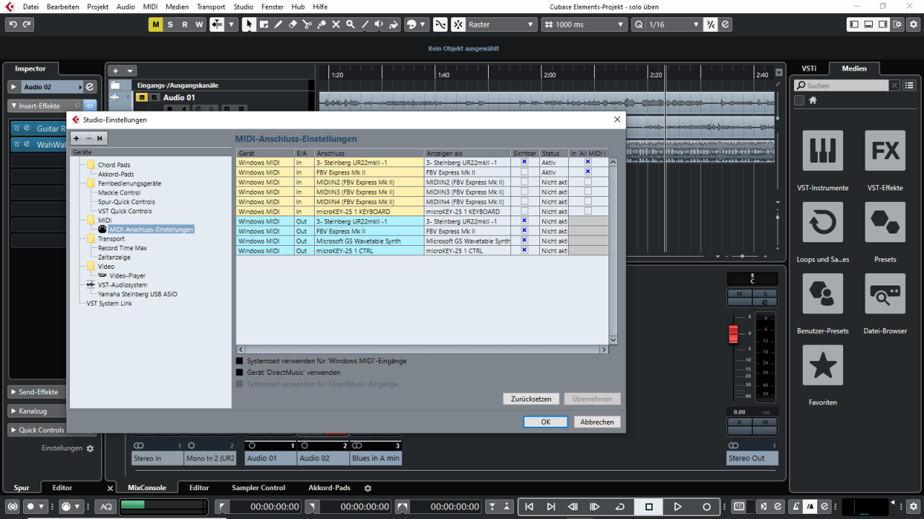The image size is (924, 519).
Task: Open Inspector Einstellungen gear icon
Action: 90,448
